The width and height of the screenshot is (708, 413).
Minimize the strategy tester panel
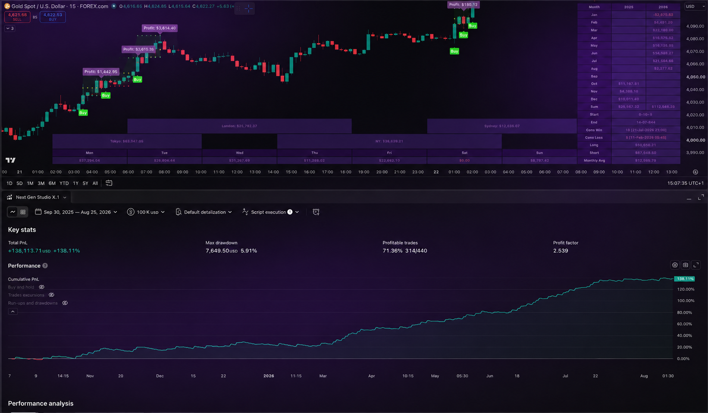click(x=689, y=198)
